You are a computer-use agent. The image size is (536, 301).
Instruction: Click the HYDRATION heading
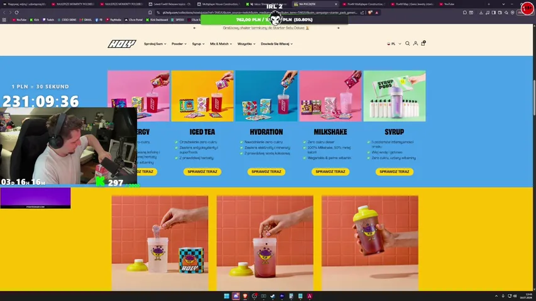click(266, 132)
